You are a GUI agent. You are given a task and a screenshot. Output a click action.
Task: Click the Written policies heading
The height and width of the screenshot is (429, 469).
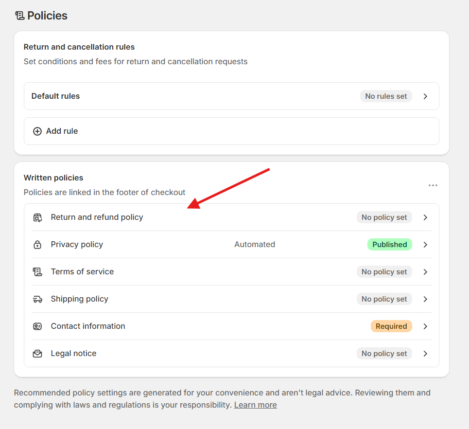tap(53, 178)
